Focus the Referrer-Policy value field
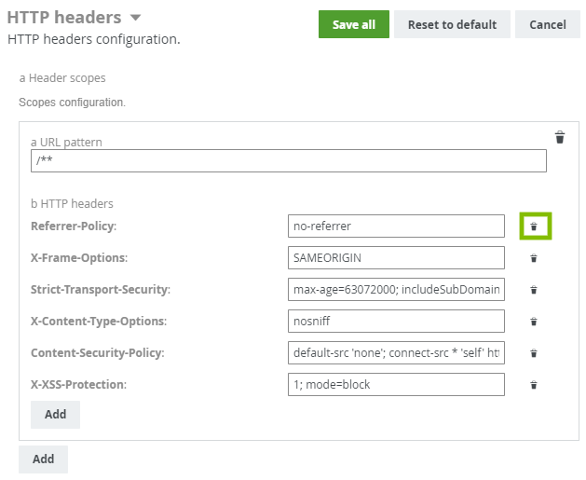The image size is (586, 480). pos(396,226)
